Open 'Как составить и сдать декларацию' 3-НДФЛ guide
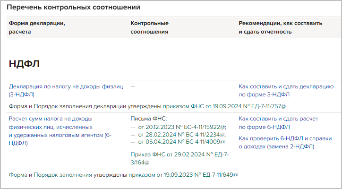 coord(286,86)
